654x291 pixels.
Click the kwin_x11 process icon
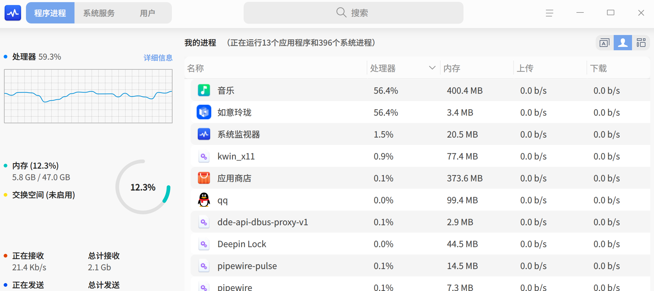[x=204, y=156]
